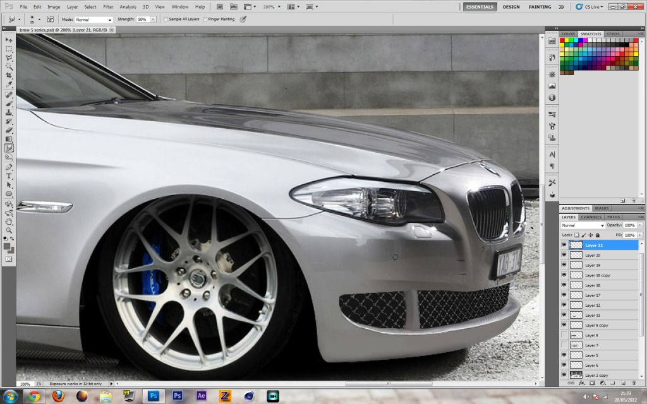Enable the Finger Painting checkbox
647x404 pixels.
(205, 20)
